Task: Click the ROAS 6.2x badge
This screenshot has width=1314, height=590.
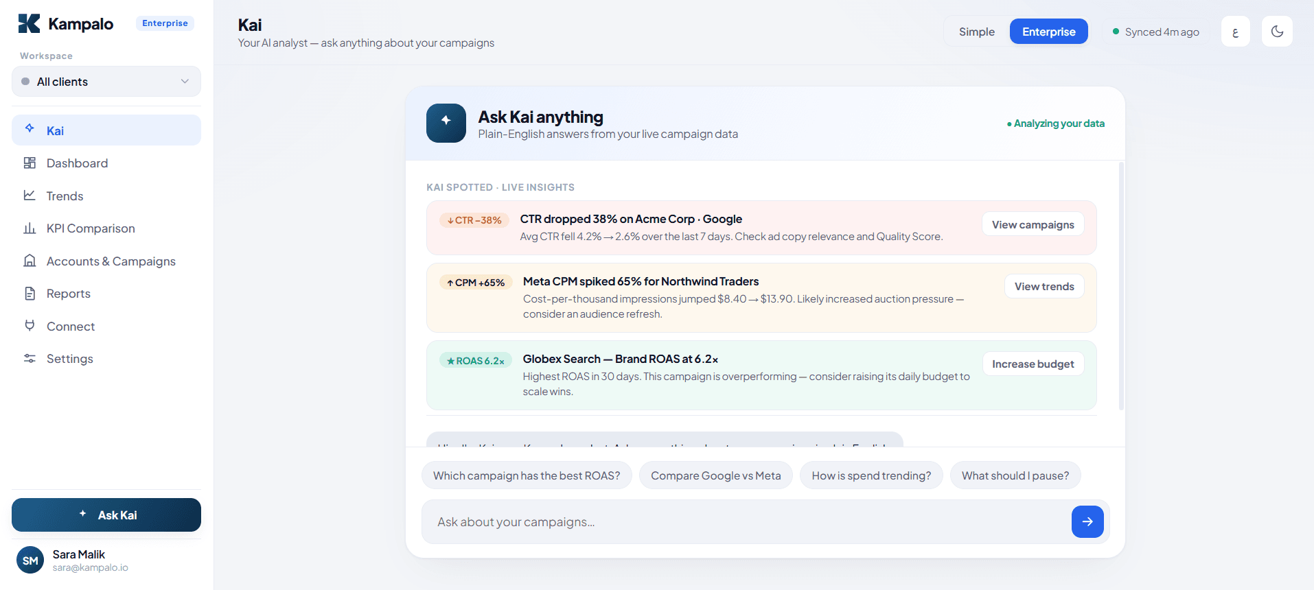Action: 476,361
